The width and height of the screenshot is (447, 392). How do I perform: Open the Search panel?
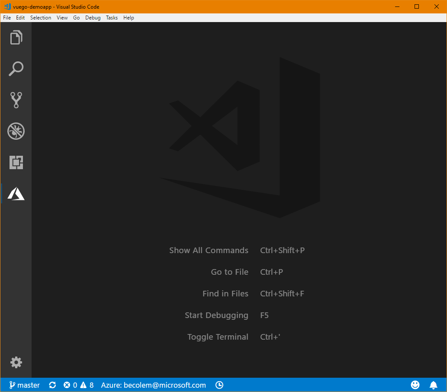(16, 68)
